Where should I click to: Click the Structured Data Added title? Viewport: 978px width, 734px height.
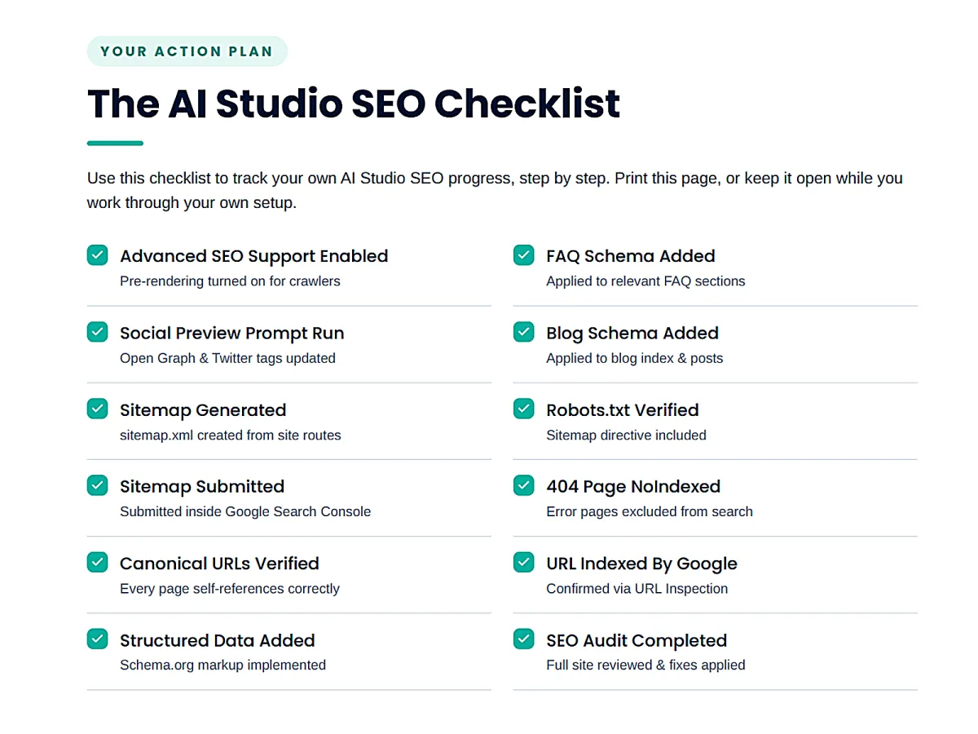(x=218, y=640)
